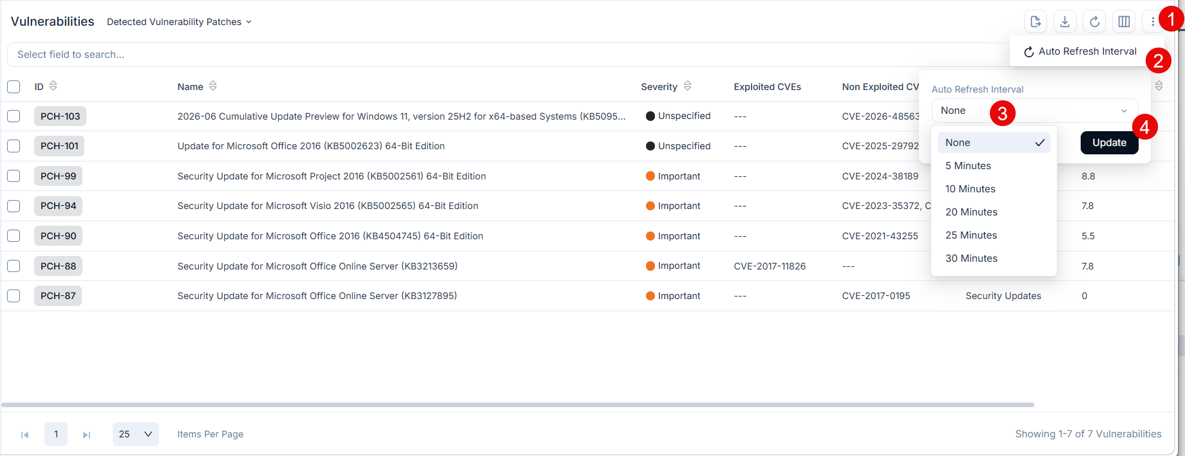Sort by Severity column arrows

(688, 86)
